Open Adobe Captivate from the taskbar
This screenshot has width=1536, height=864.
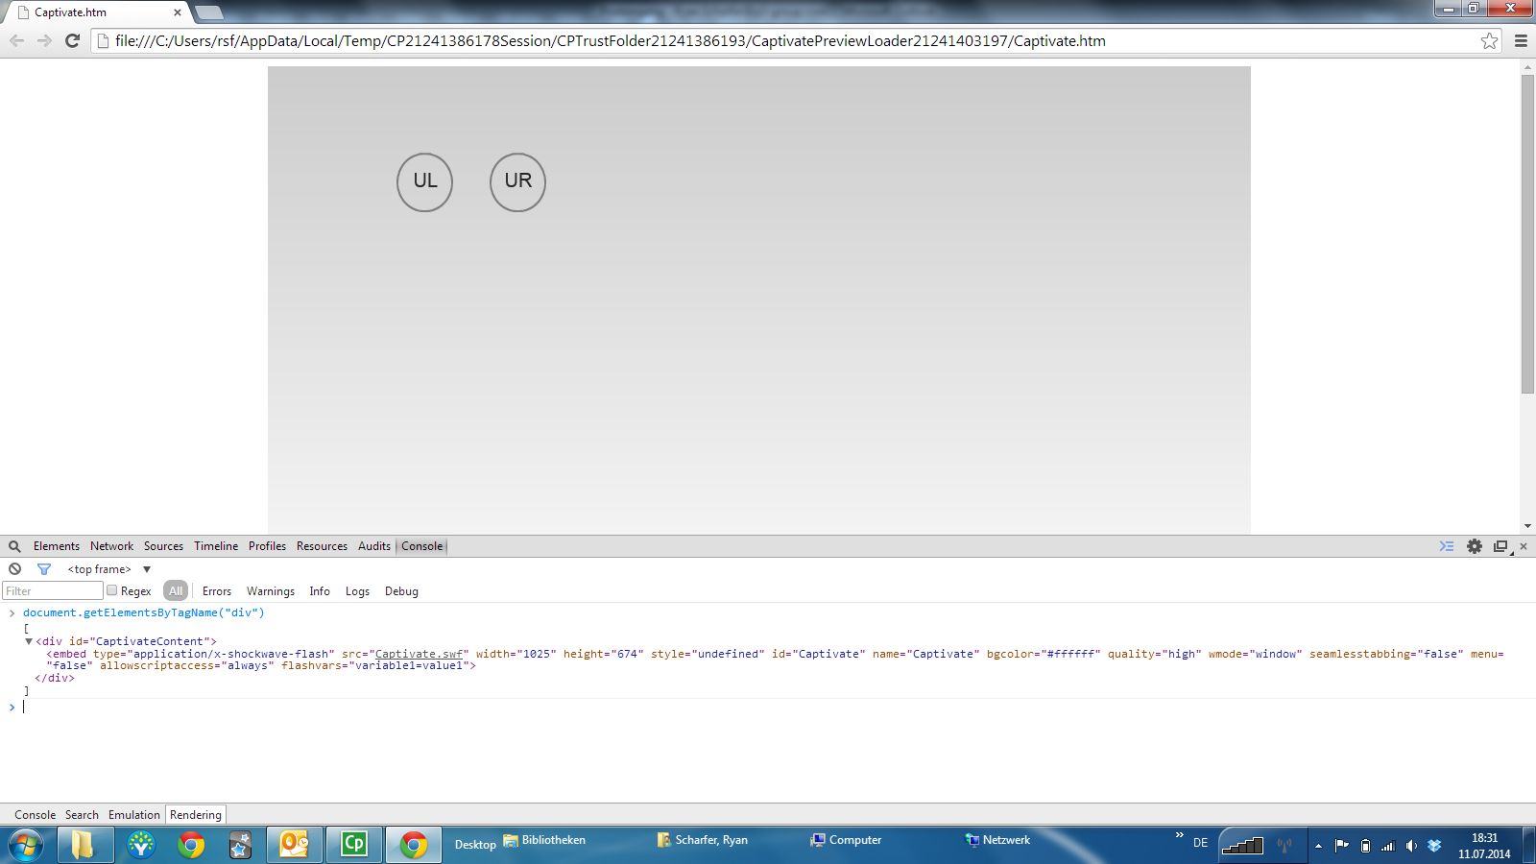click(x=353, y=845)
